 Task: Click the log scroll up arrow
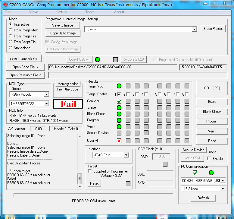[80, 136]
